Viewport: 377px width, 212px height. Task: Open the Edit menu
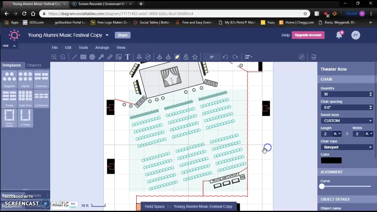pyautogui.click(x=68, y=47)
